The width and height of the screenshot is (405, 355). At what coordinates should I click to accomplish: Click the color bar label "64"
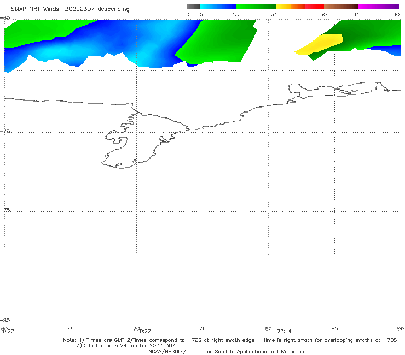[356, 14]
